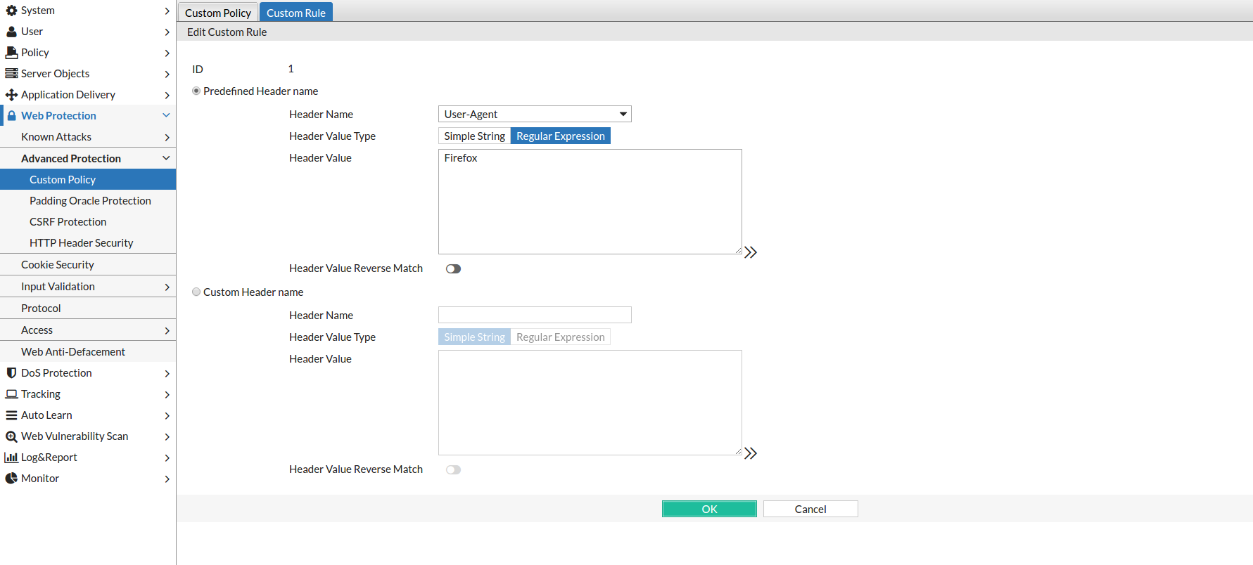Image resolution: width=1253 pixels, height=565 pixels.
Task: Click the Web Vulnerability Scan magnifier icon
Action: tap(11, 436)
